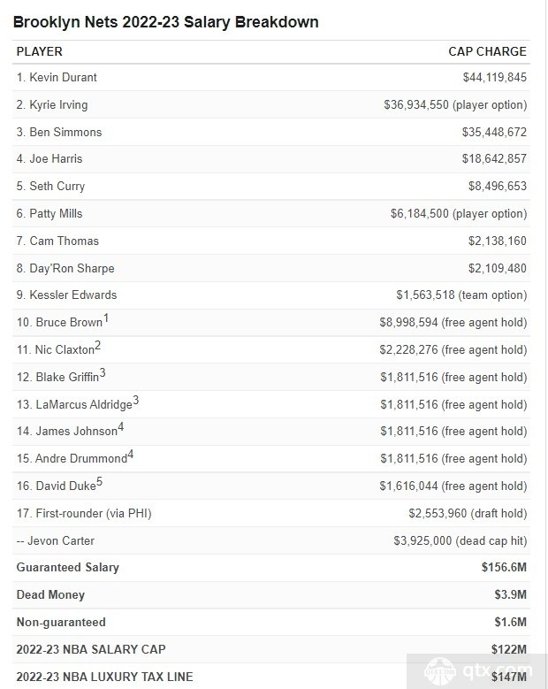Select the First-rounder (via PHI) draft hold row
Image resolution: width=548 pixels, height=689 pixels.
point(271,513)
